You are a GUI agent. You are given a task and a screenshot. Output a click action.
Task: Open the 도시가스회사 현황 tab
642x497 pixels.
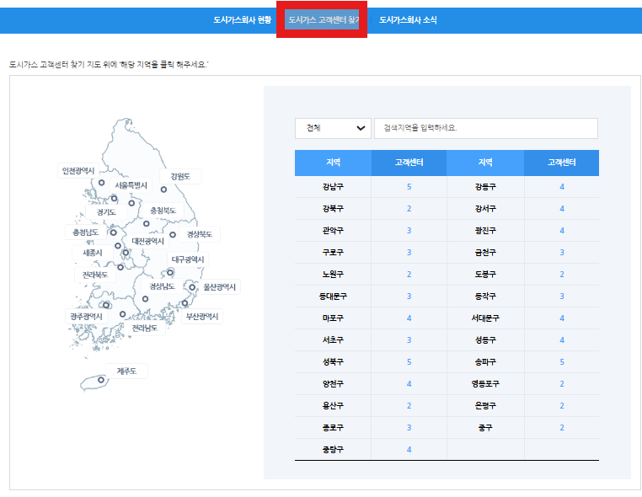(242, 19)
